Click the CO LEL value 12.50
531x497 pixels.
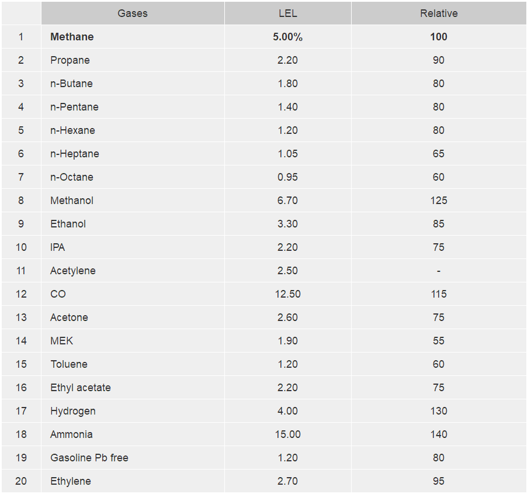click(x=287, y=294)
